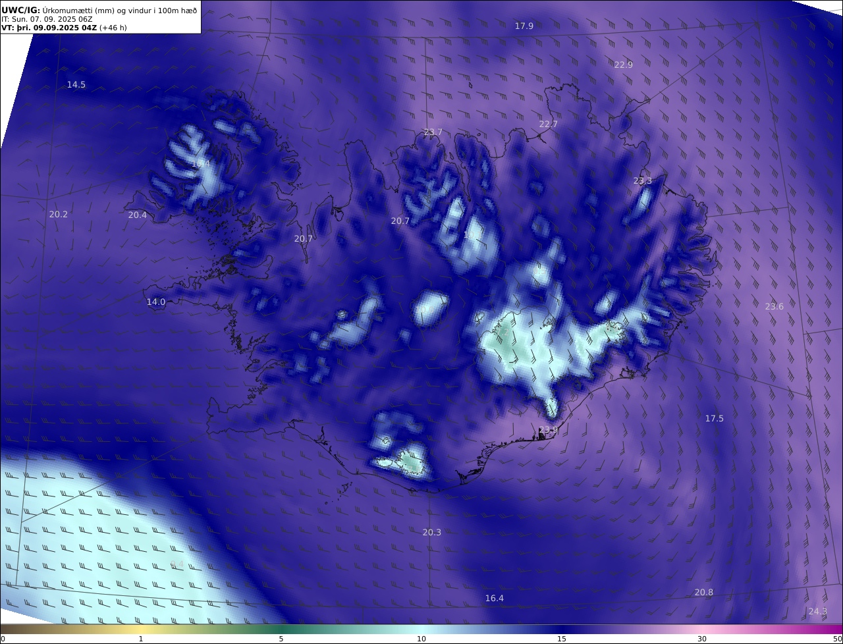Screen dimensions: 843x644
Task: Click the initial time line 'IT: Sun. 07. 09. 2025 06Z'
Action: 47,19
